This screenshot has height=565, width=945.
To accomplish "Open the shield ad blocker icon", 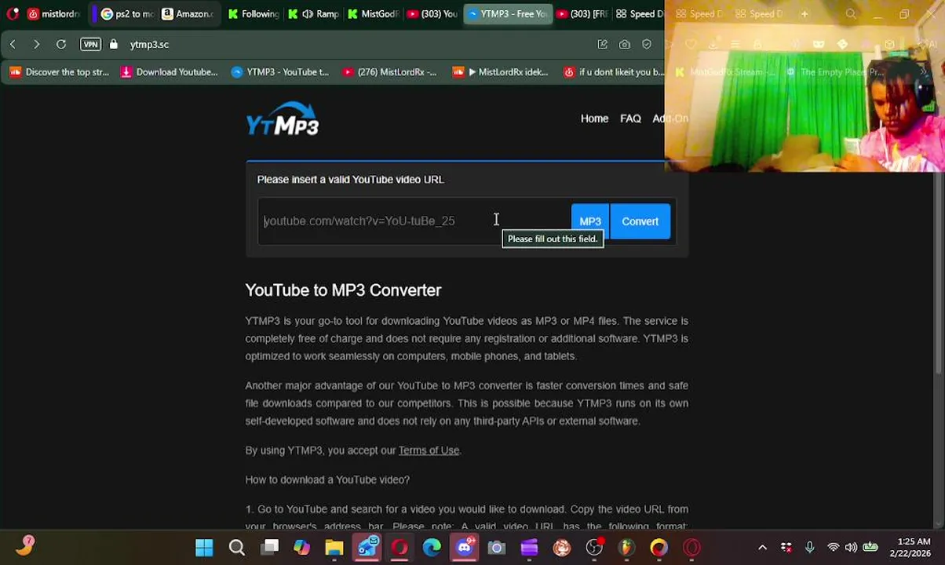I will [647, 45].
